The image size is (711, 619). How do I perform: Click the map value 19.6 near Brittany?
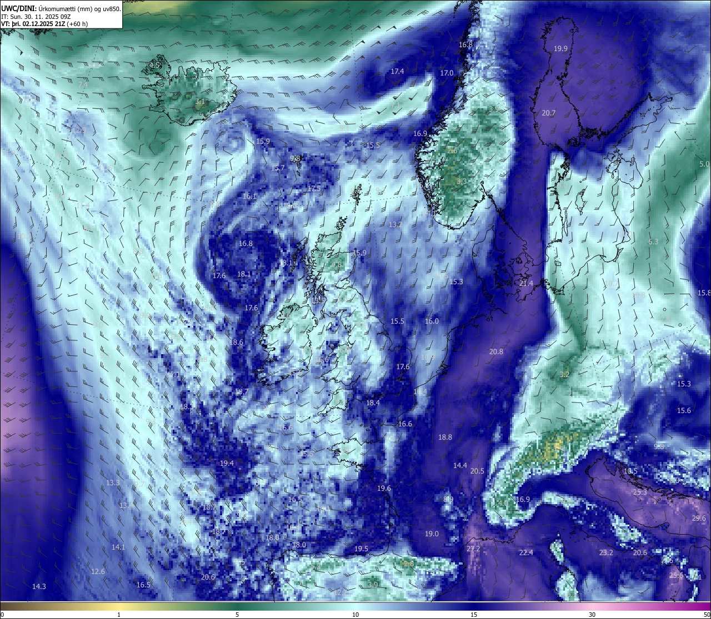(384, 489)
